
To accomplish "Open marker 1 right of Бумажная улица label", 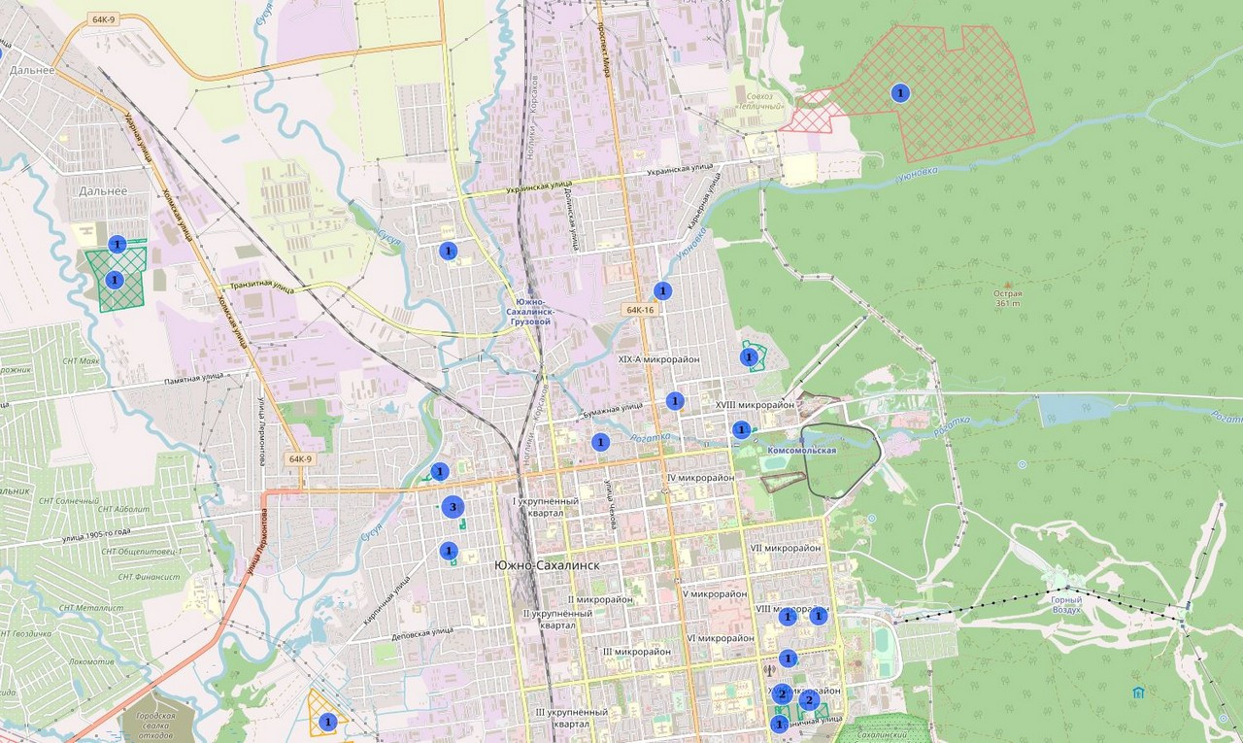I will tap(675, 400).
